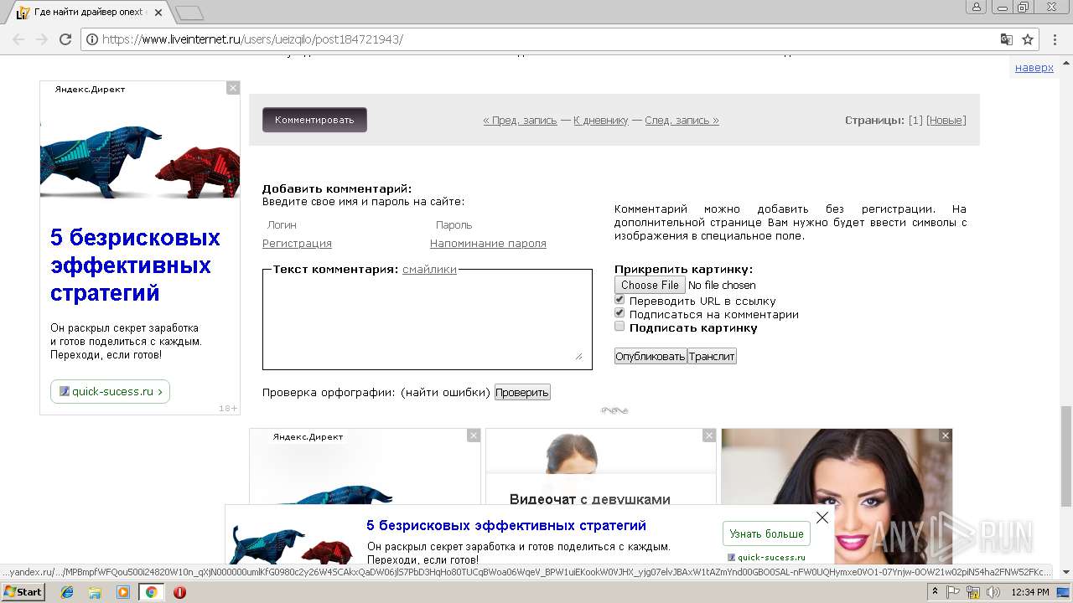Click '5 безрисковых эффективных стратегий' sidebar headline
The height and width of the screenshot is (603, 1073).
click(135, 265)
